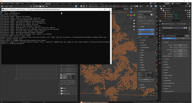
Task: Switch to the UV Editing workspace tab
Action: click(48, 4)
